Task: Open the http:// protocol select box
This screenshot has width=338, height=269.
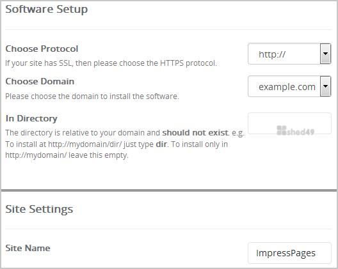Action: [x=289, y=54]
